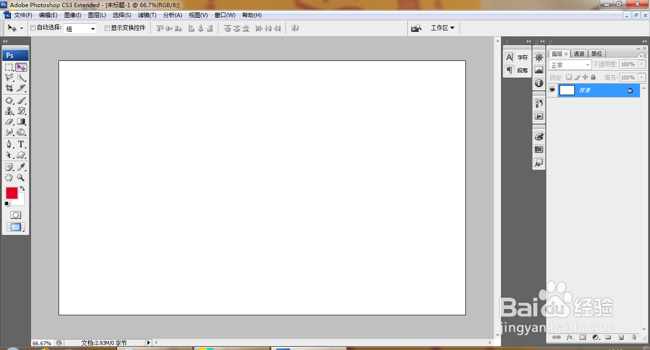Image resolution: width=650 pixels, height=350 pixels.
Task: Enable the 显示变换控件 checkbox
Action: click(107, 28)
